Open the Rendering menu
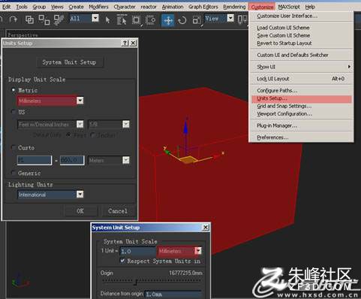The image size is (361, 299). (x=234, y=7)
